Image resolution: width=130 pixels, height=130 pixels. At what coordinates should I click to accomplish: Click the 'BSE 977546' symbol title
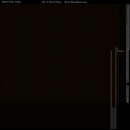pyautogui.click(x=8, y=2)
